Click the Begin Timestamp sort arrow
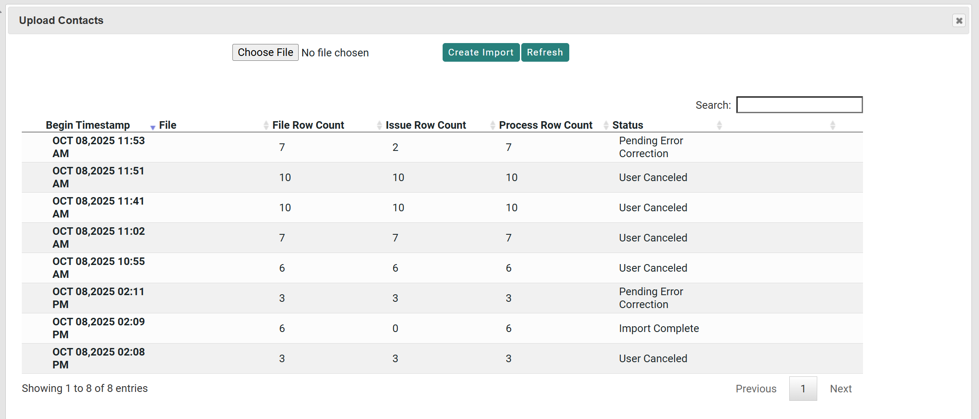This screenshot has width=979, height=419. click(152, 126)
